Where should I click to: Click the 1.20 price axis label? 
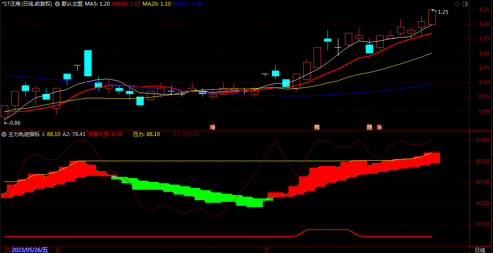point(484,24)
